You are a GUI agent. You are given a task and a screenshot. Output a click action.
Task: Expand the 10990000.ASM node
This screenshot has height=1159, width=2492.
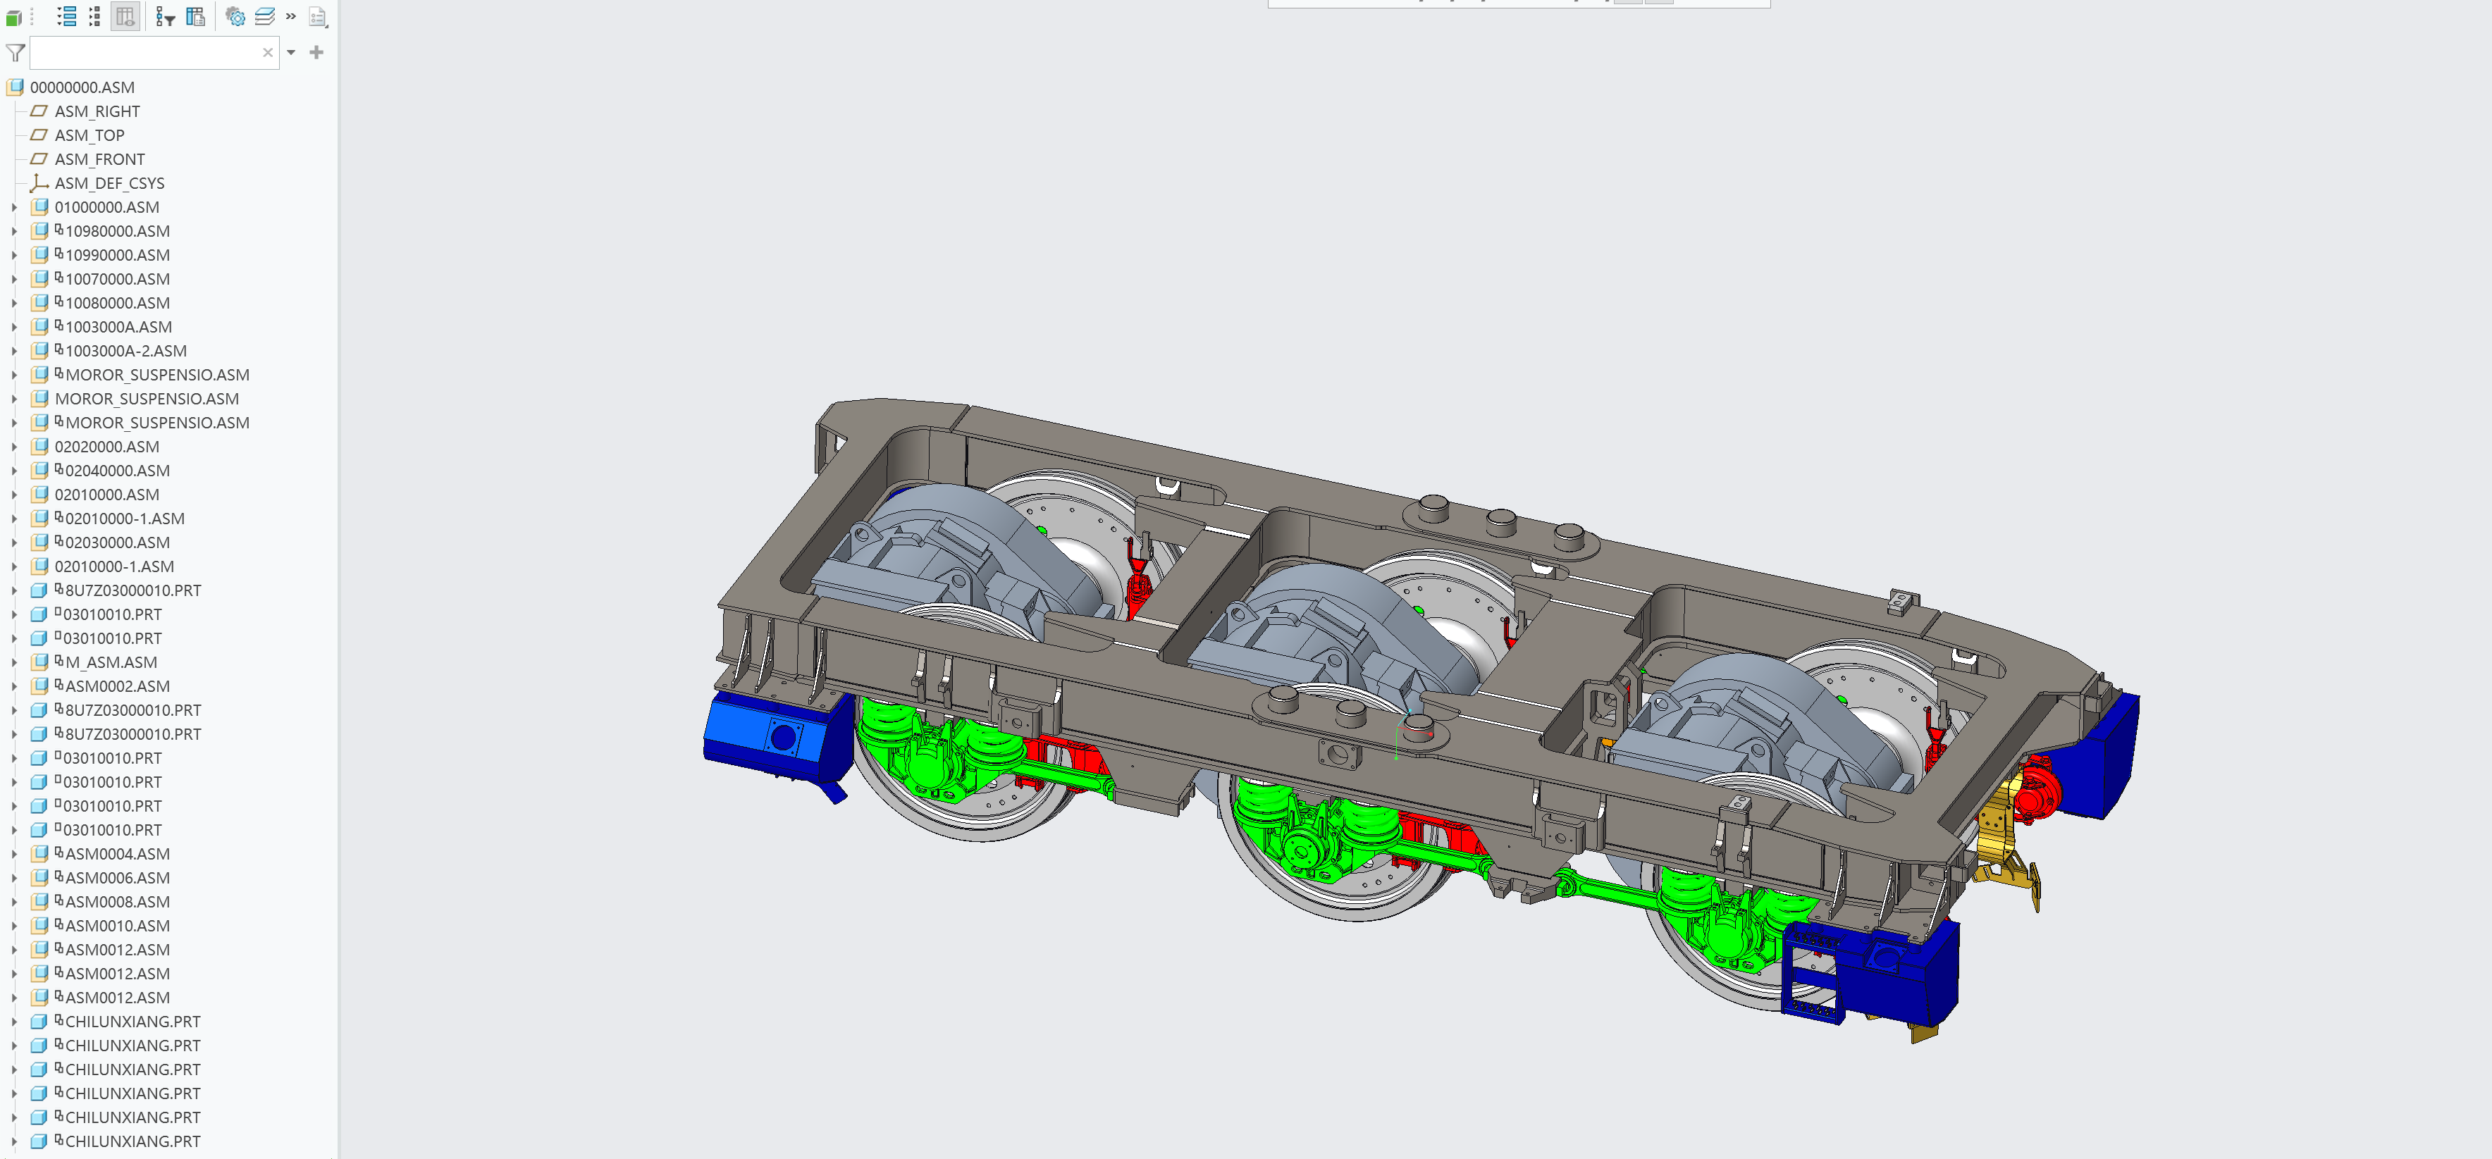13,256
